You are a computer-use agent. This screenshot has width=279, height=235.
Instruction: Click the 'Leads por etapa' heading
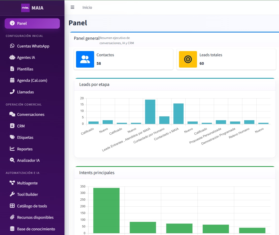[x=94, y=84]
